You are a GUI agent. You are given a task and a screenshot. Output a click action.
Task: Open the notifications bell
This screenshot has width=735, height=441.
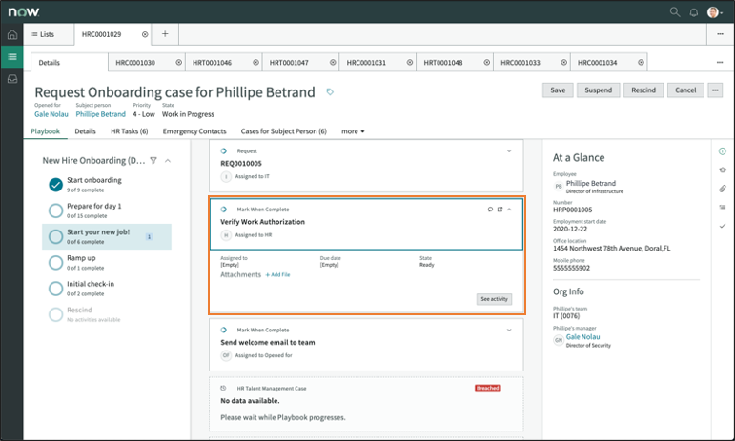point(694,12)
